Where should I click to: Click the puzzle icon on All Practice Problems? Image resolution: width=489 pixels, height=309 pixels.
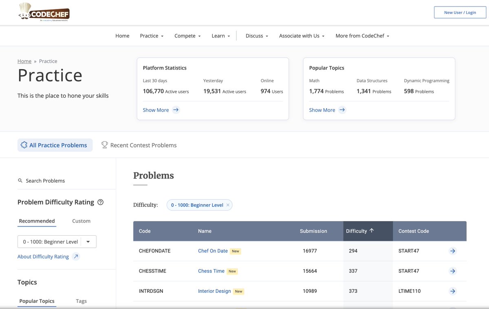pyautogui.click(x=24, y=145)
